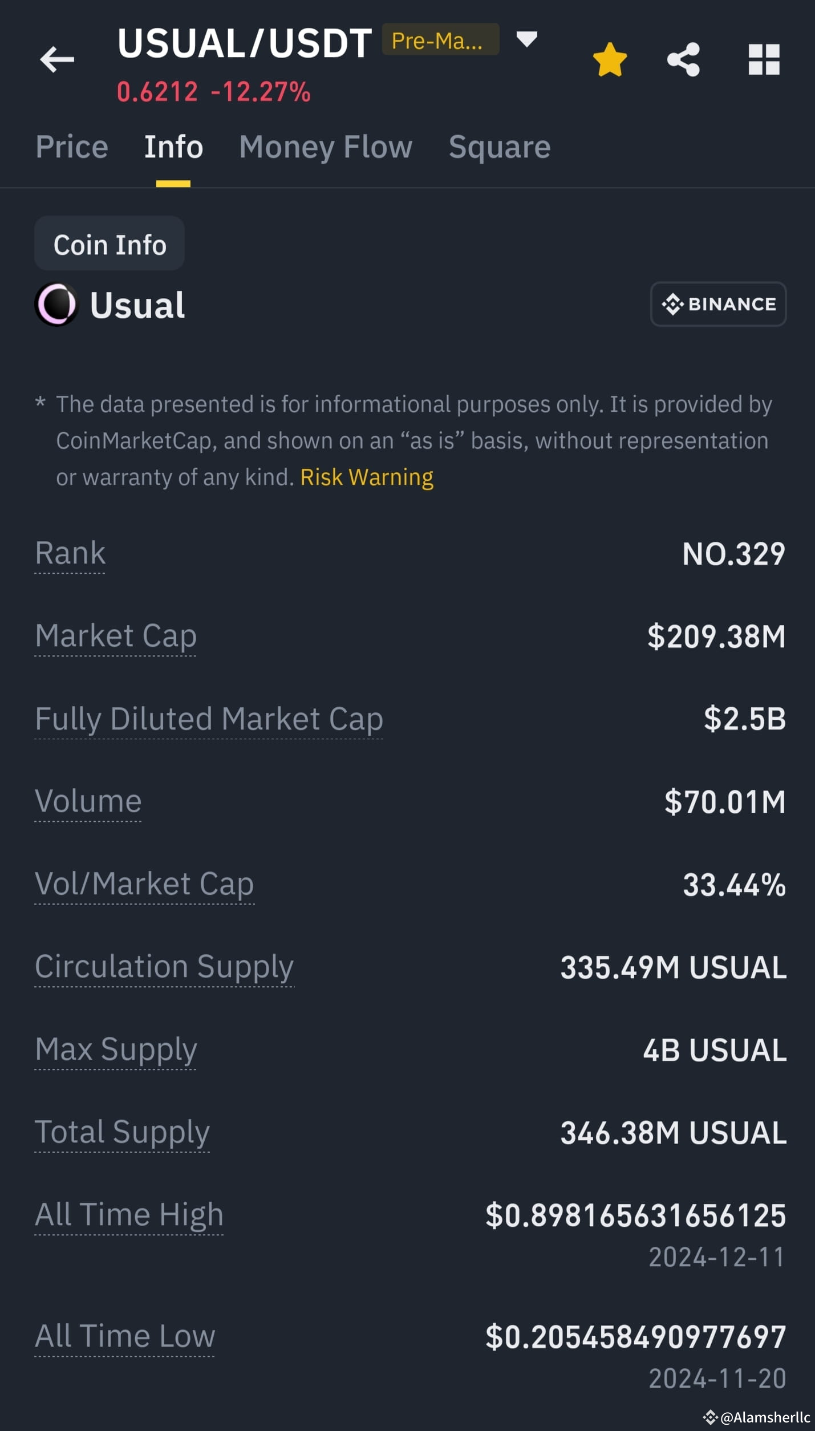Image resolution: width=815 pixels, height=1431 pixels.
Task: Go back using the left arrow icon
Action: (57, 59)
